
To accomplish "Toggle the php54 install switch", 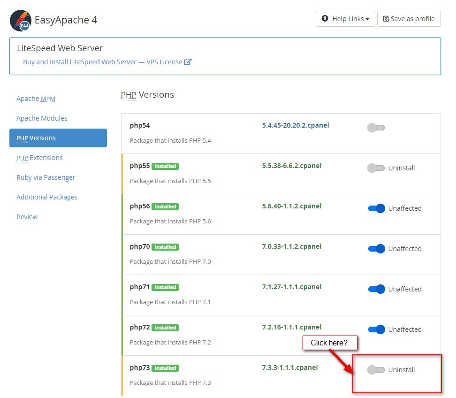I will coord(376,128).
